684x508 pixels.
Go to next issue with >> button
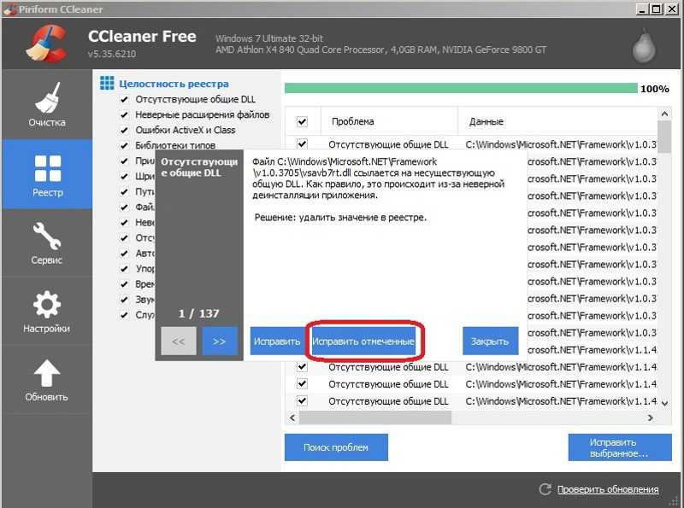point(220,342)
